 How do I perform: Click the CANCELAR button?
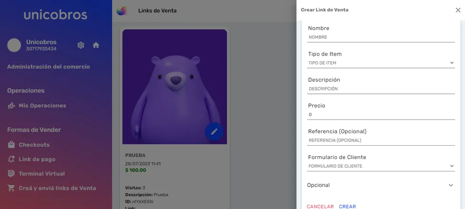tap(320, 206)
